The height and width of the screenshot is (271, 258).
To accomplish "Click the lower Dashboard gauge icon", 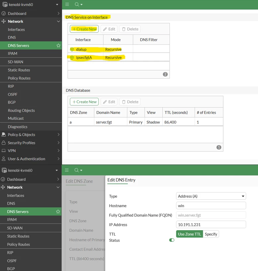I will pyautogui.click(x=3, y=179).
